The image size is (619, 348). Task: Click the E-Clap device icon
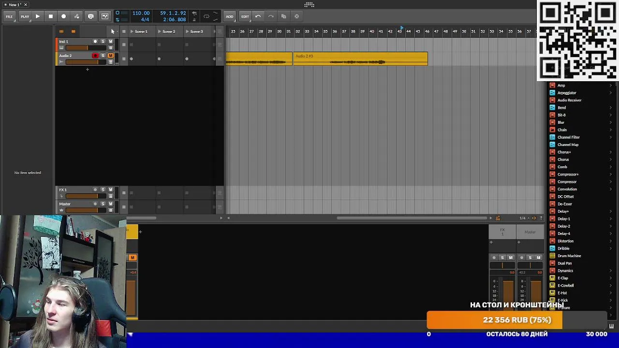[x=552, y=278]
